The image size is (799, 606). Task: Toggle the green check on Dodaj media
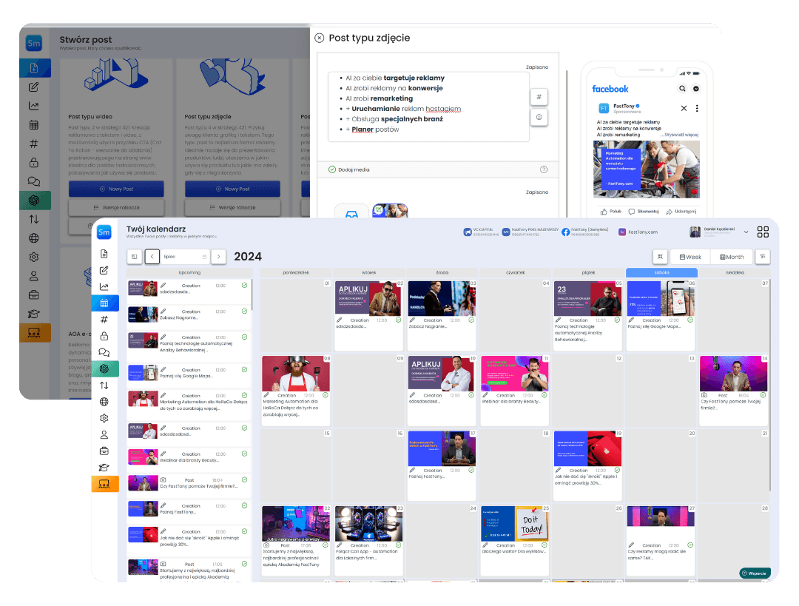pyautogui.click(x=332, y=169)
